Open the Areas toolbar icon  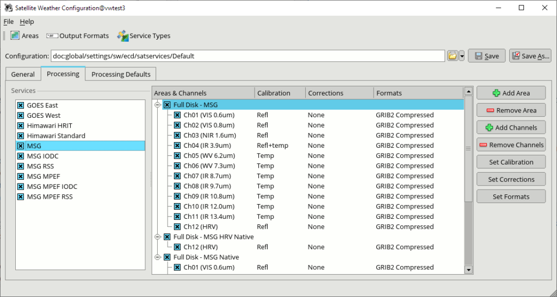pyautogui.click(x=16, y=36)
